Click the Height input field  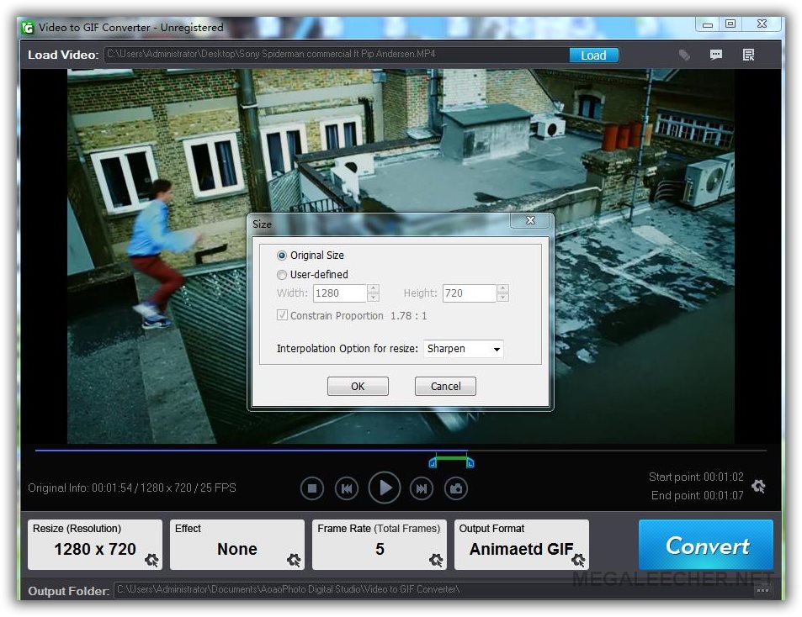tap(469, 293)
